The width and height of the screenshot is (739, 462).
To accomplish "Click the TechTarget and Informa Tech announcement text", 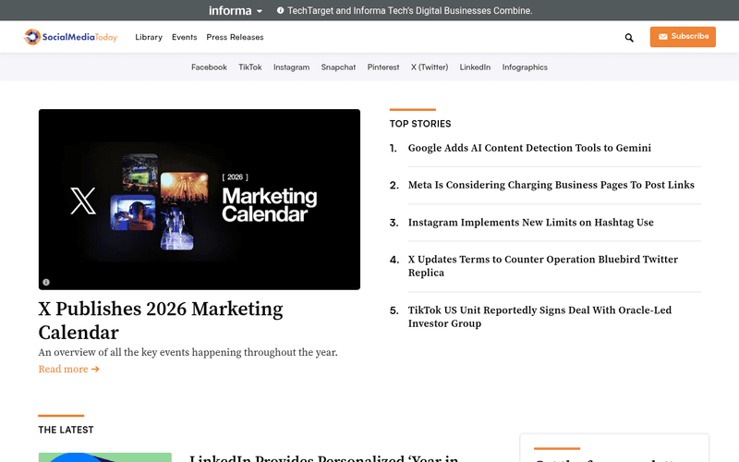I will 410,10.
